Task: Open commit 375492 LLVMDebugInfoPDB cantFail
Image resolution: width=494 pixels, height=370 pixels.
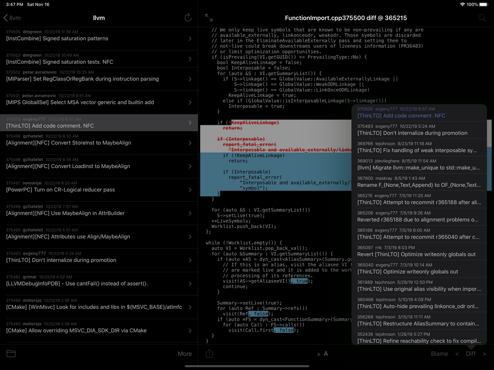Action: pos(99,284)
